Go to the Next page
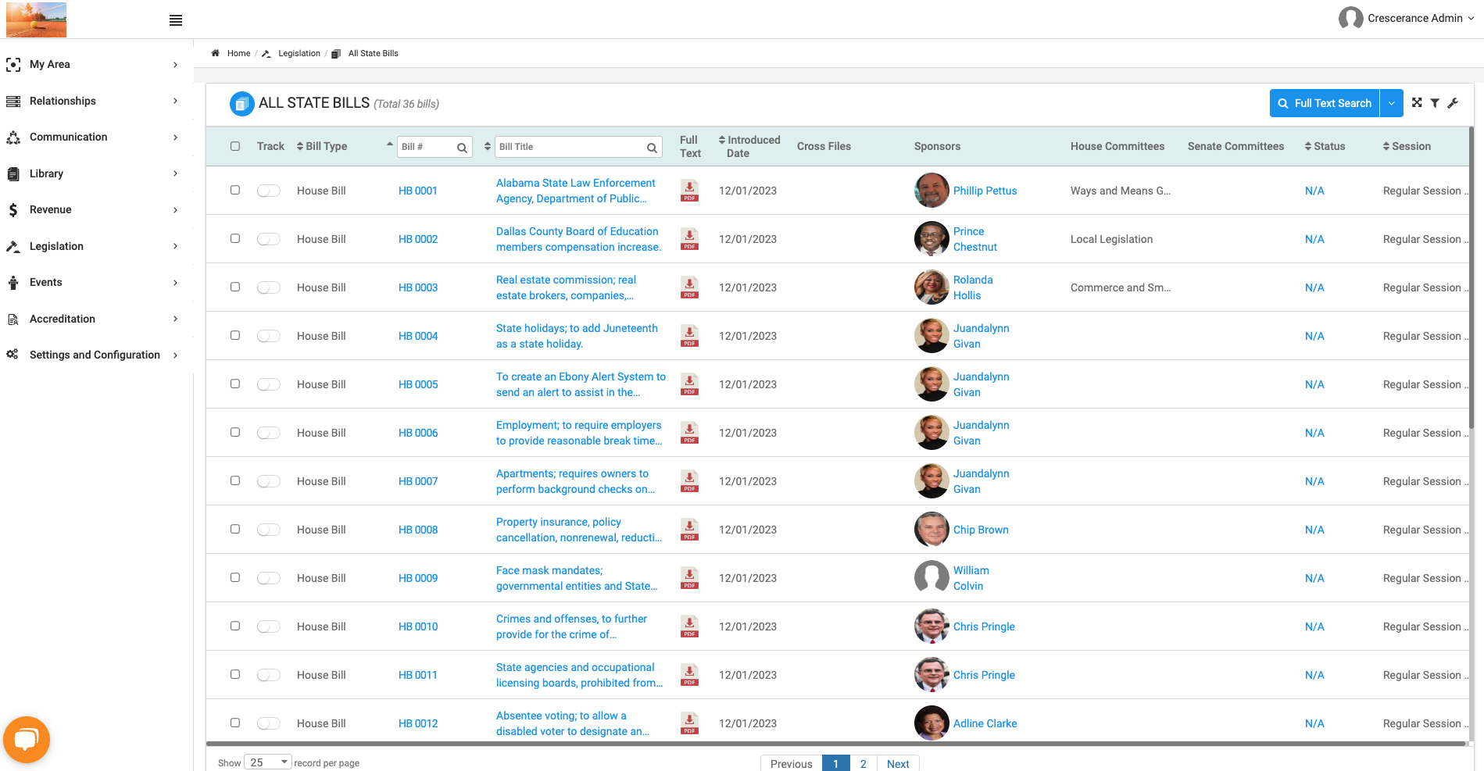 pos(898,763)
